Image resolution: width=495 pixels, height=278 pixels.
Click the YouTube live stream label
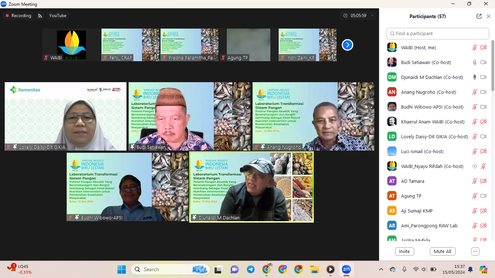tap(58, 16)
